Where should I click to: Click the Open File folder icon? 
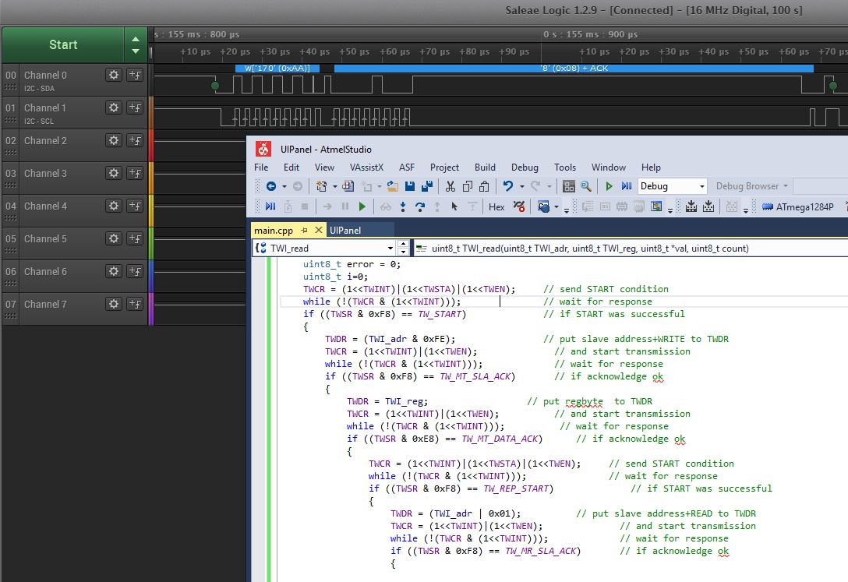[x=393, y=186]
